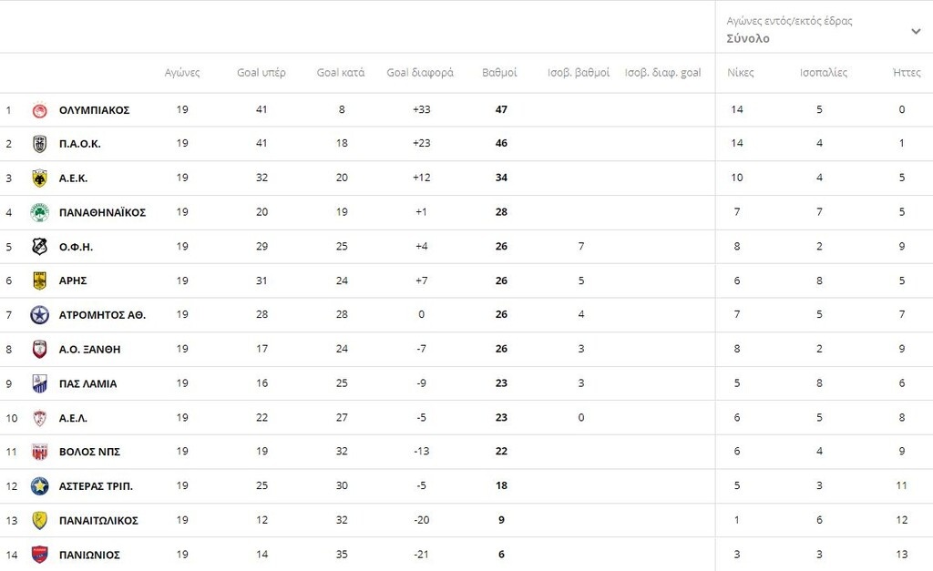933x571 pixels.
Task: Open the O.F.I. team crest
Action: click(x=40, y=246)
